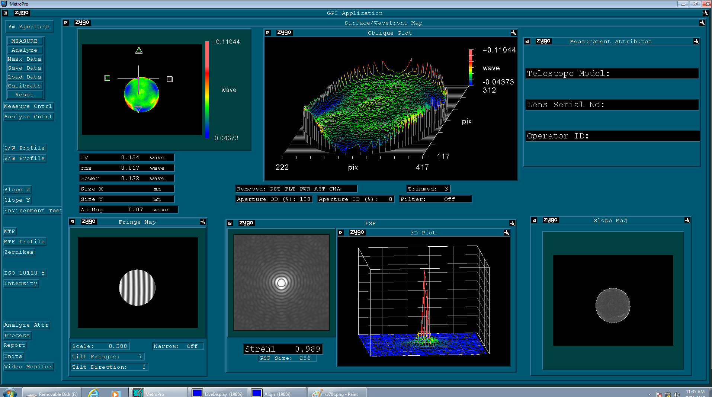
Task: Click the Aperture ID (%) field
Action: tap(356, 199)
